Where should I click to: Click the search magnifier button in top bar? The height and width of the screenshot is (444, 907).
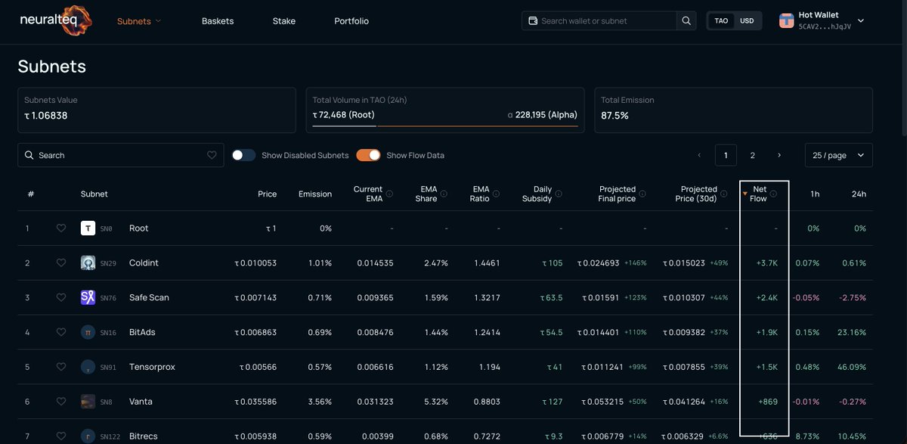[686, 21]
